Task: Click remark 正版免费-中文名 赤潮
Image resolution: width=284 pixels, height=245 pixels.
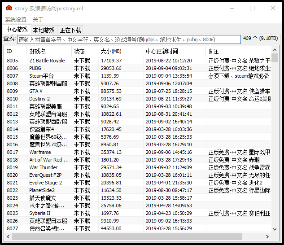Action: [x=234, y=160]
